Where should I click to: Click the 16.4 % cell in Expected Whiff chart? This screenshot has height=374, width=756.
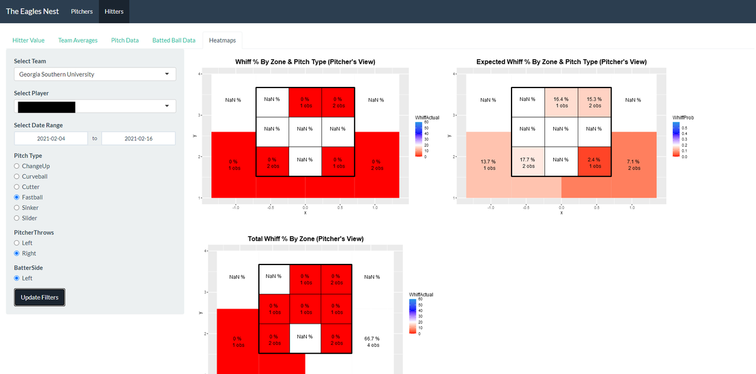tap(561, 103)
